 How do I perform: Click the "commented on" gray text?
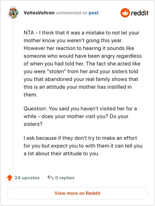pyautogui.click(x=72, y=13)
